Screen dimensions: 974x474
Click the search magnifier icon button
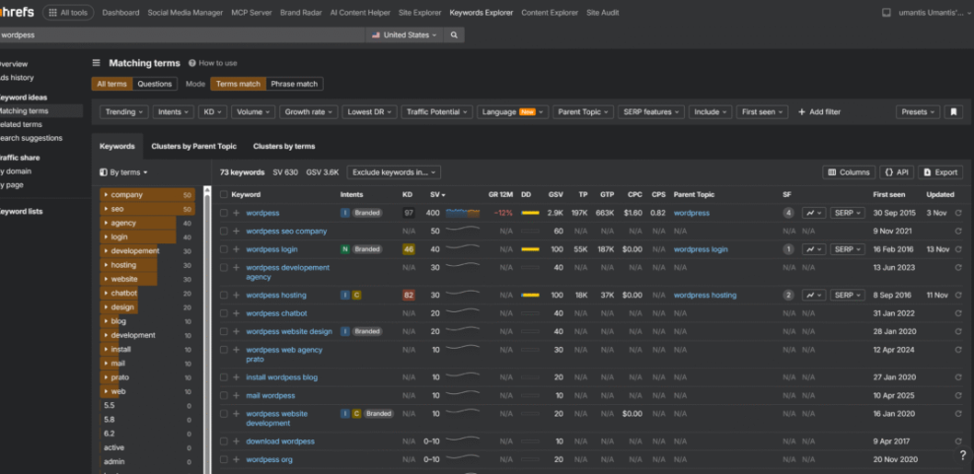(454, 35)
